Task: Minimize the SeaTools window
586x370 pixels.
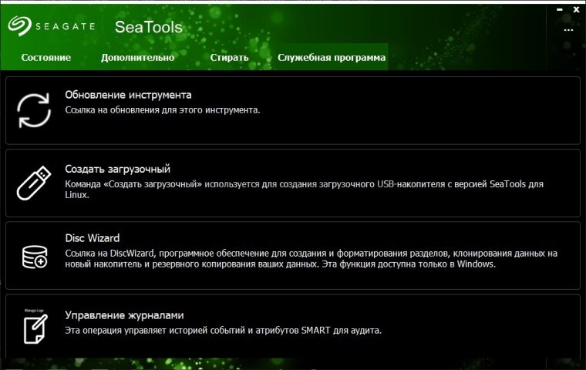Action: click(557, 10)
